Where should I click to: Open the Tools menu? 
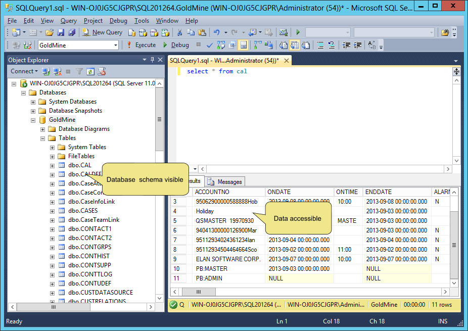[x=142, y=21]
